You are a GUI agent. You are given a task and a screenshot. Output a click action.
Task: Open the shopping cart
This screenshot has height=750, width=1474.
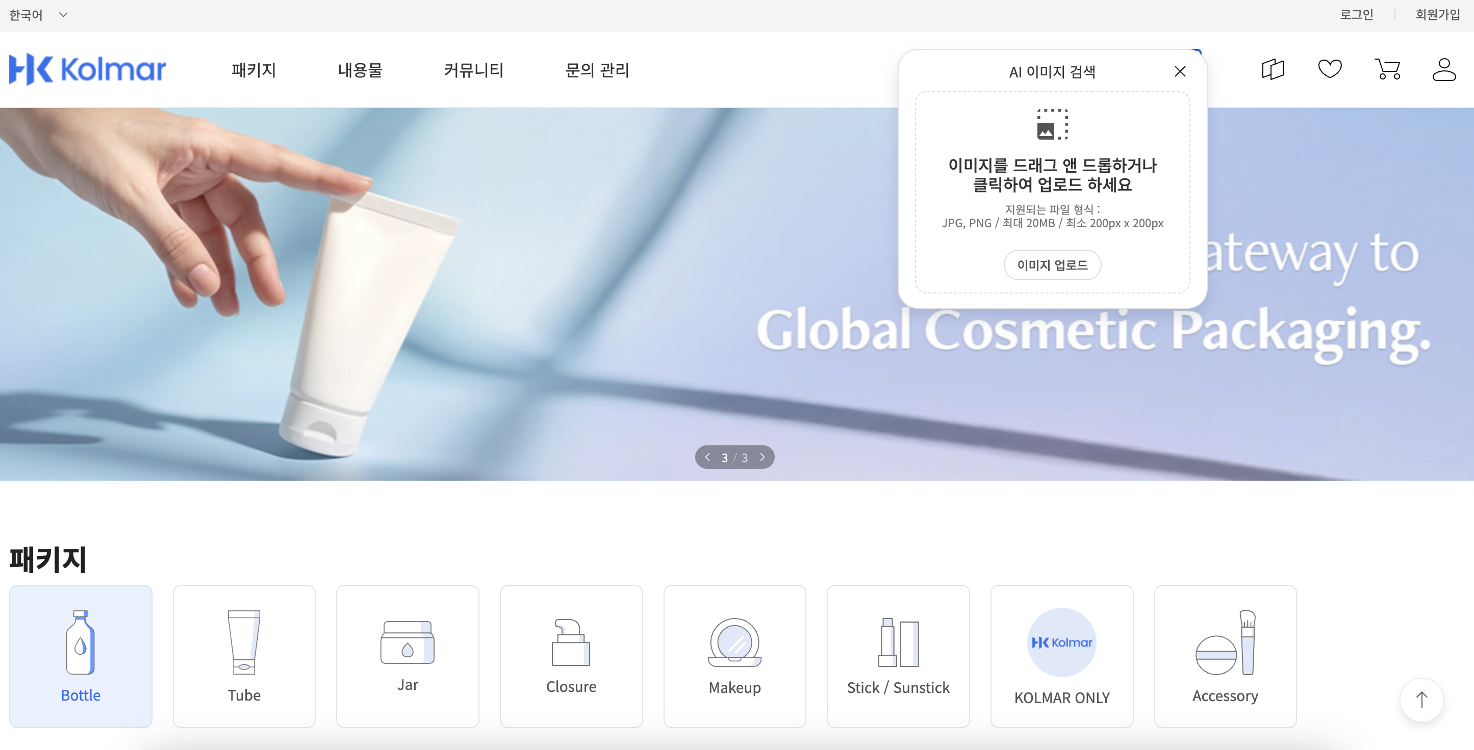(x=1388, y=69)
